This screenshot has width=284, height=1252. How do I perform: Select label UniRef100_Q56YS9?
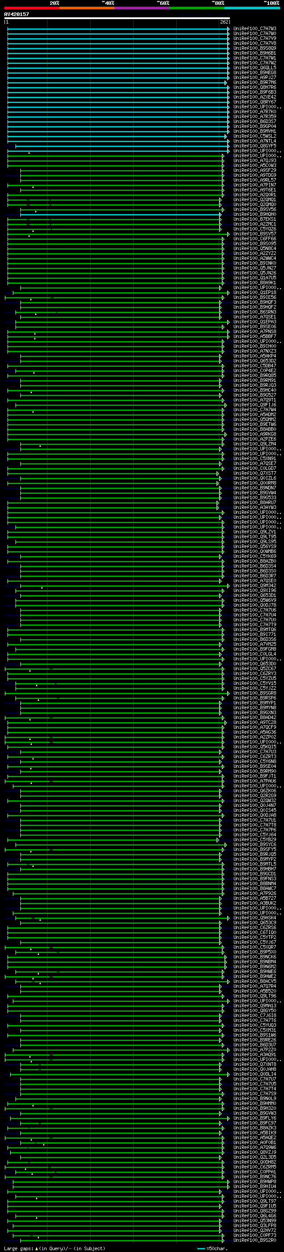[x=255, y=546]
